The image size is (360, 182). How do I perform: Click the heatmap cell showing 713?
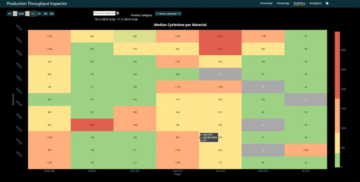pyautogui.click(x=220, y=163)
